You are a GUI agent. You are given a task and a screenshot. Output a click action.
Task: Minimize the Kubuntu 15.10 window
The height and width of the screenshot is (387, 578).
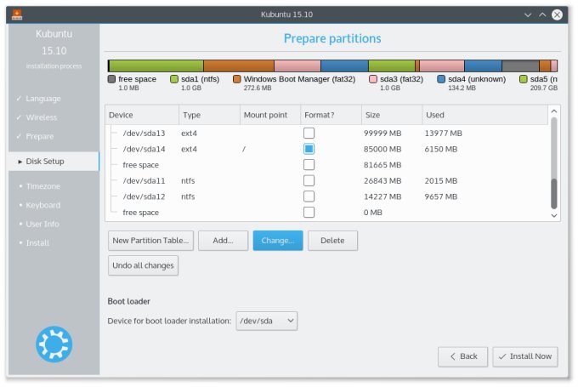point(528,14)
